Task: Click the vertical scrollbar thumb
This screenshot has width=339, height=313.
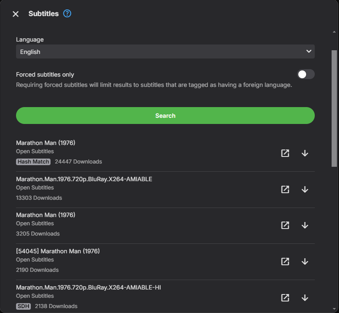Action: click(x=334, y=108)
